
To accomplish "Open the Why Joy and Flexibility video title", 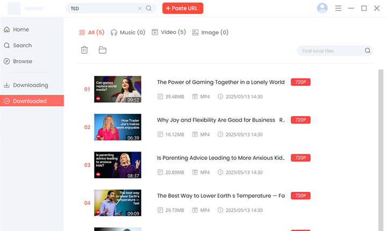I will [x=220, y=120].
